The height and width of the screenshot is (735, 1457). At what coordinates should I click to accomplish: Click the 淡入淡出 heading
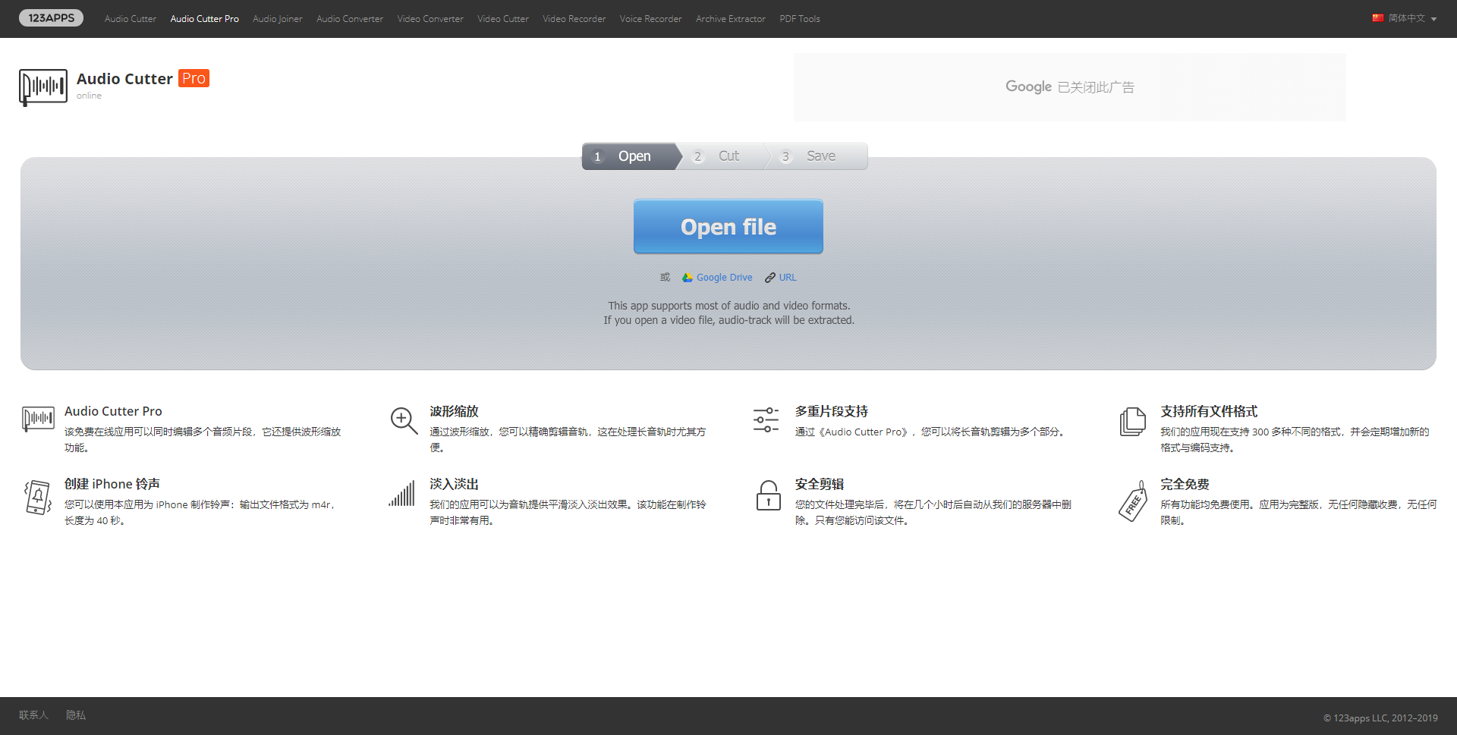(x=454, y=484)
